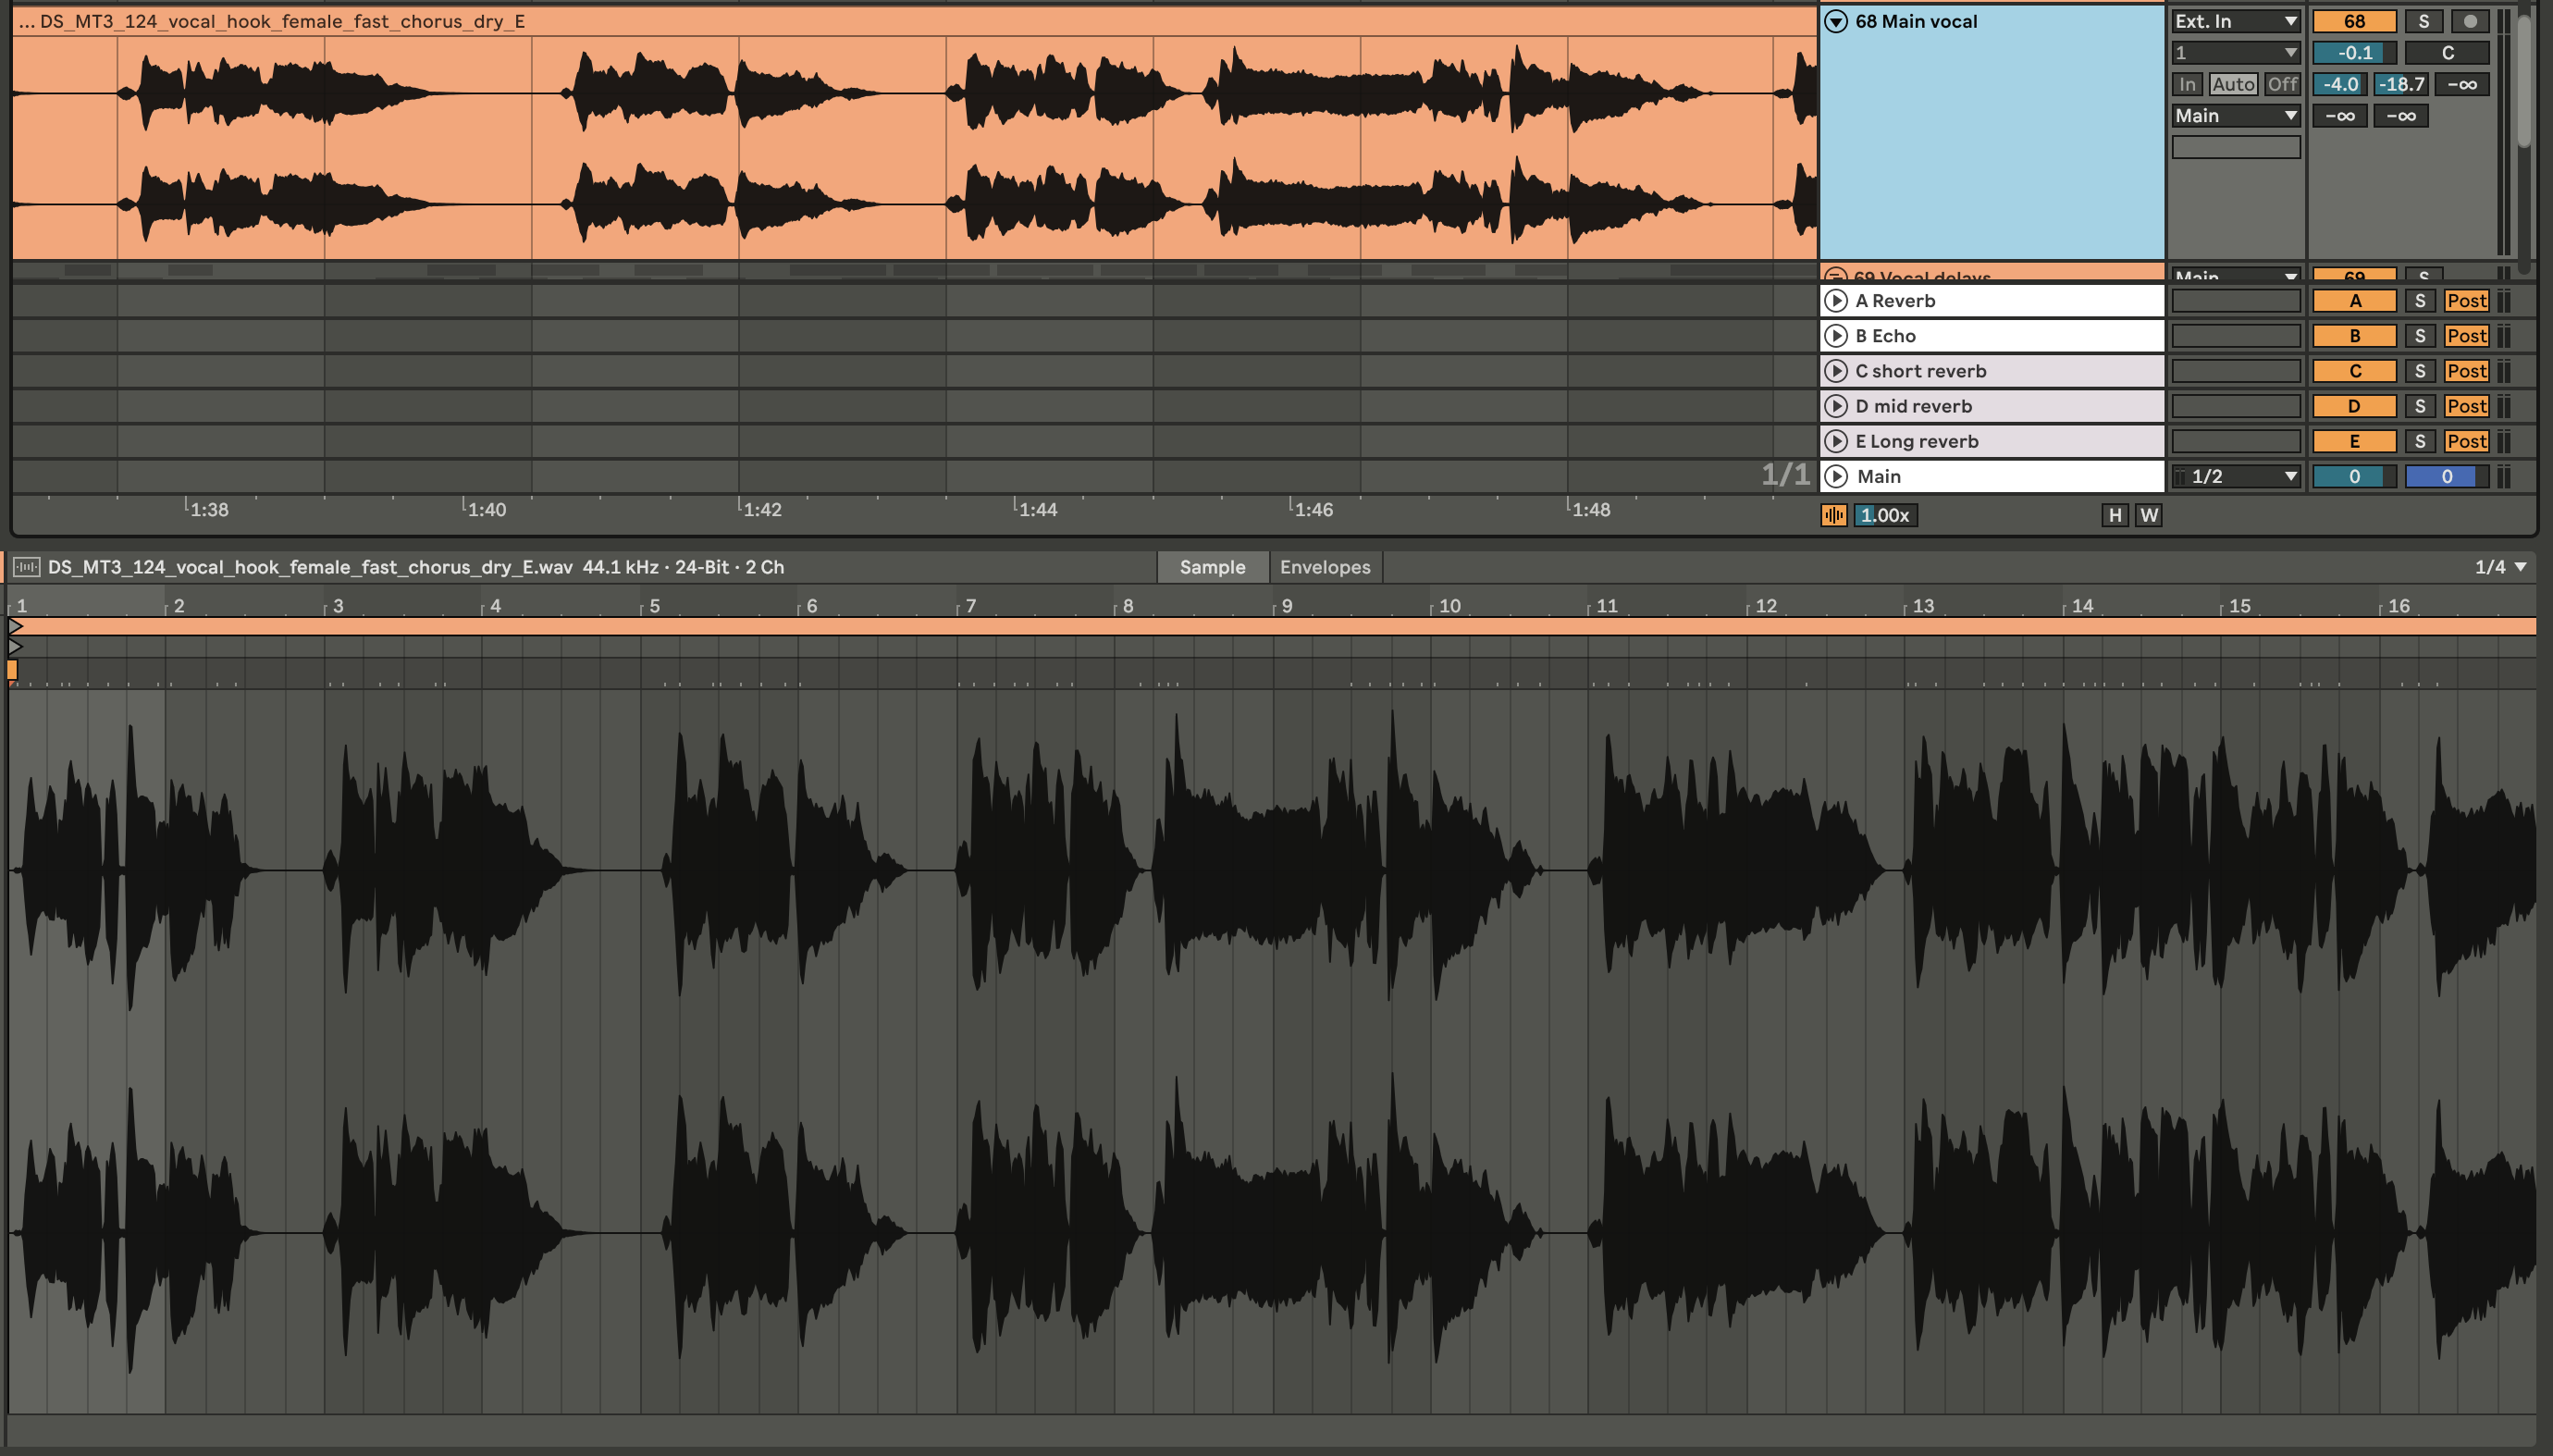Select the DS_MT3_124 vocal hook arrangement clip header
This screenshot has width=2553, height=1456.
pyautogui.click(x=914, y=21)
